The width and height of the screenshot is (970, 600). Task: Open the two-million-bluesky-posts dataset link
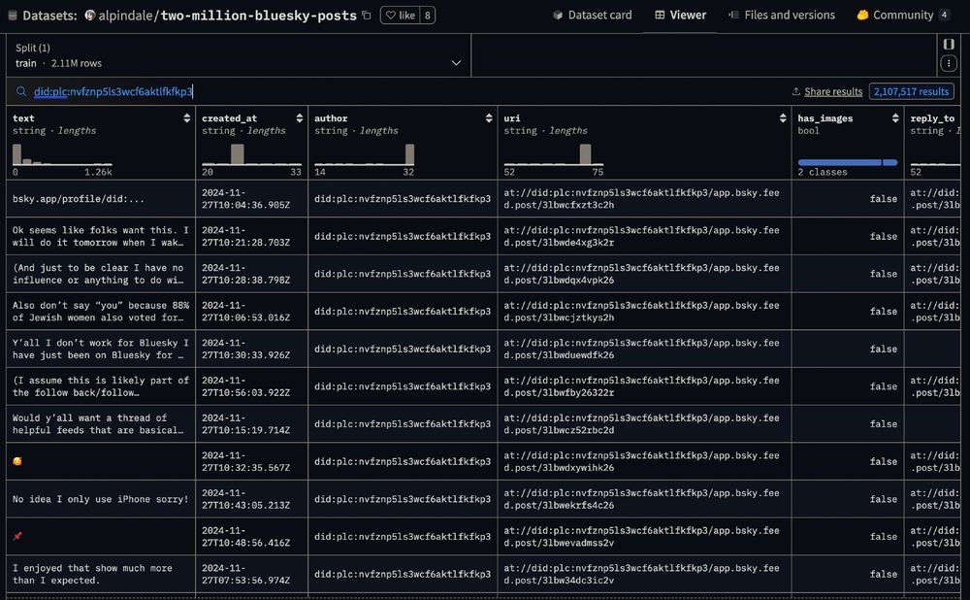pyautogui.click(x=259, y=16)
